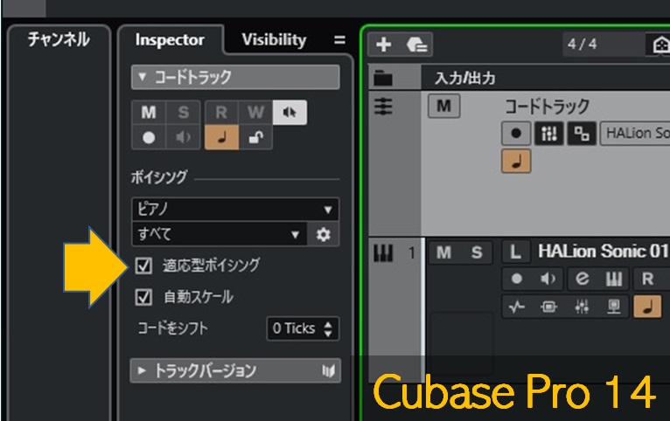The image size is (670, 421).
Task: Enable Read automation on HALion Sonic 01
Action: pos(647,279)
